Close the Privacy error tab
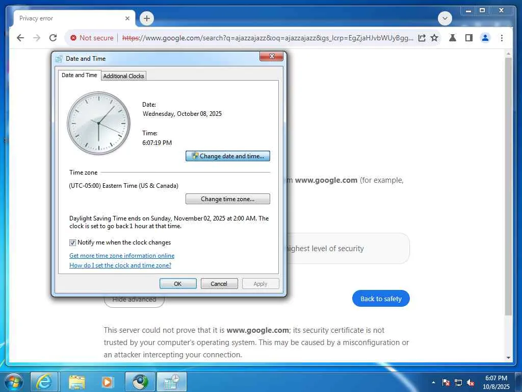The width and height of the screenshot is (522, 392). tap(127, 18)
